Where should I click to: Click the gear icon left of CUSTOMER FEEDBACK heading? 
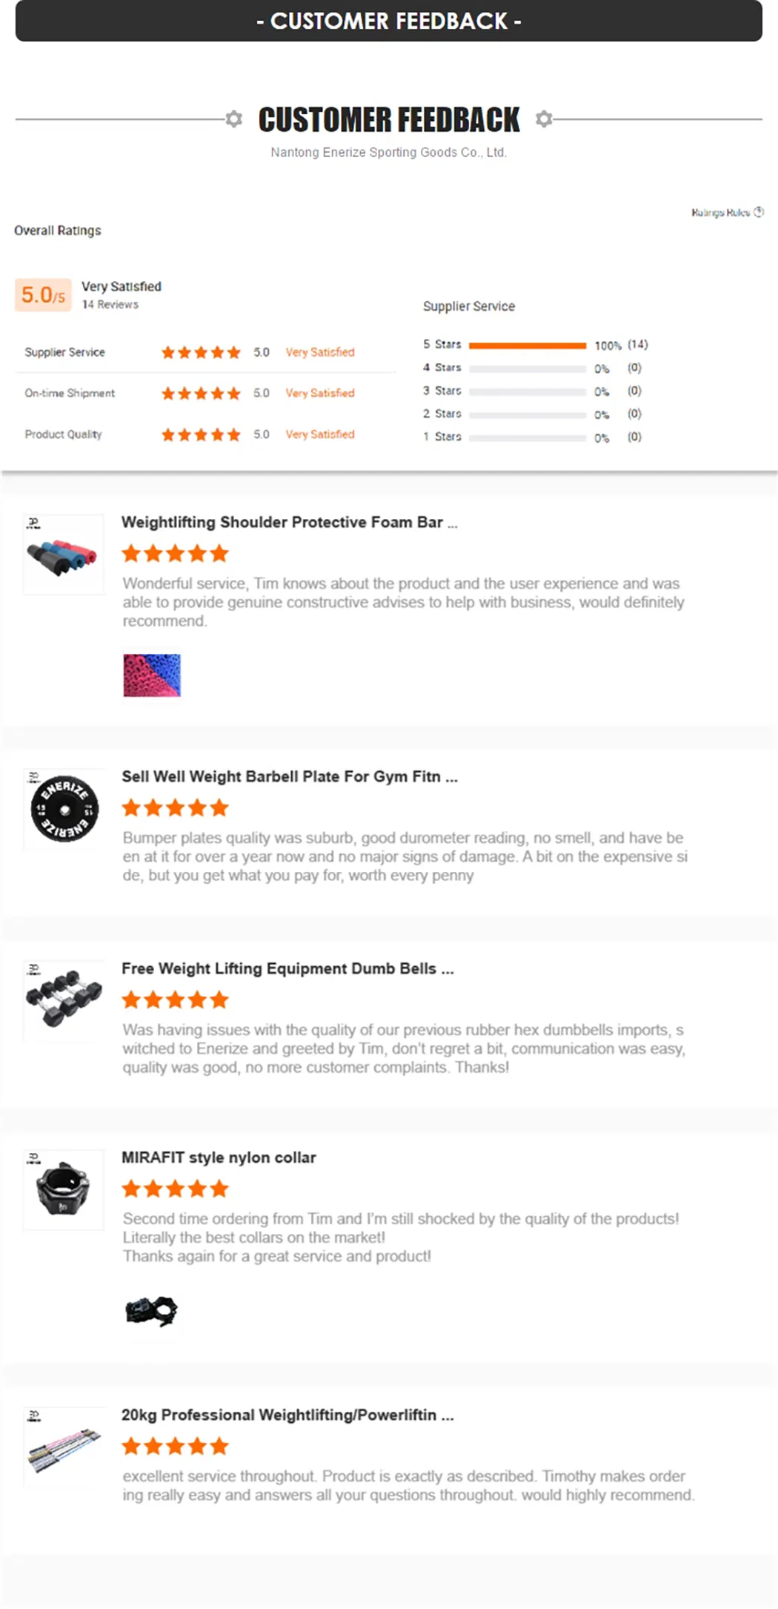pyautogui.click(x=233, y=119)
